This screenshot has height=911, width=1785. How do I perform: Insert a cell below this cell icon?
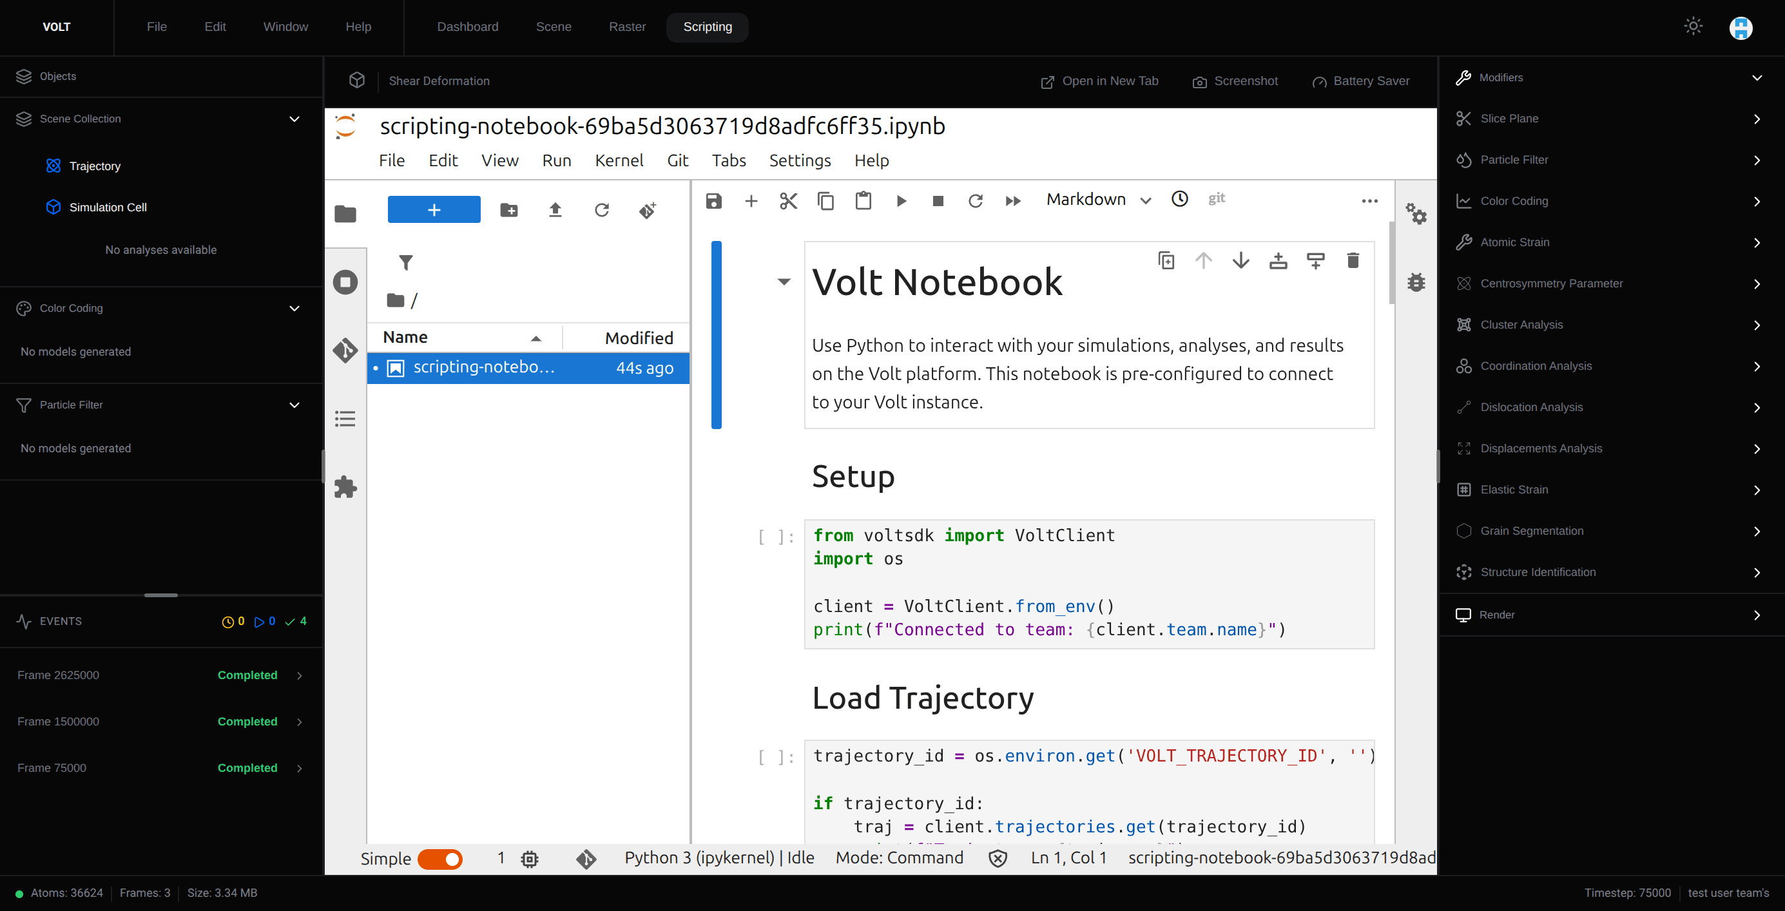tap(1316, 260)
